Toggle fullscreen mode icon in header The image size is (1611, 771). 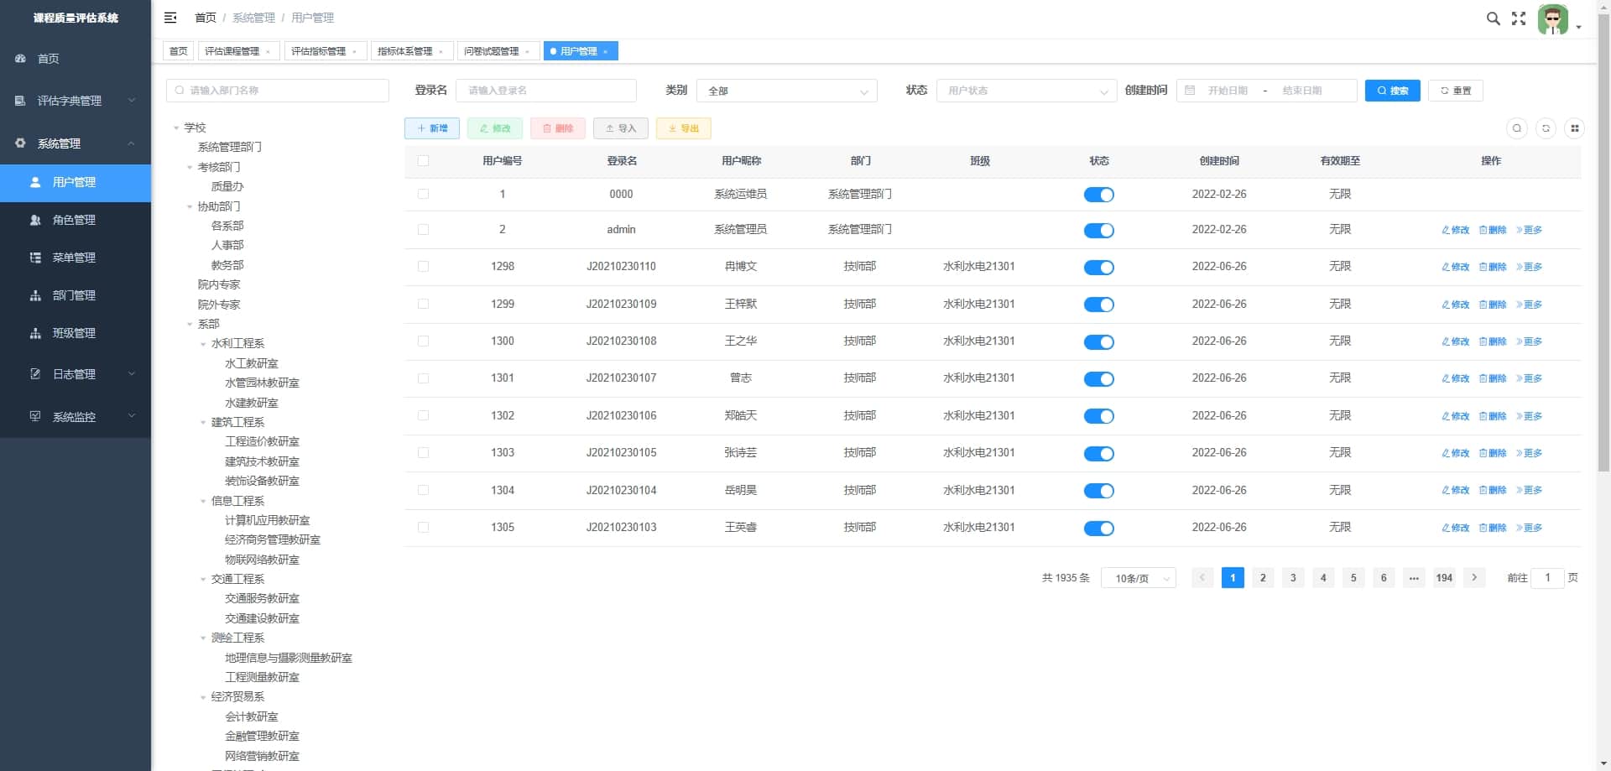pyautogui.click(x=1519, y=18)
